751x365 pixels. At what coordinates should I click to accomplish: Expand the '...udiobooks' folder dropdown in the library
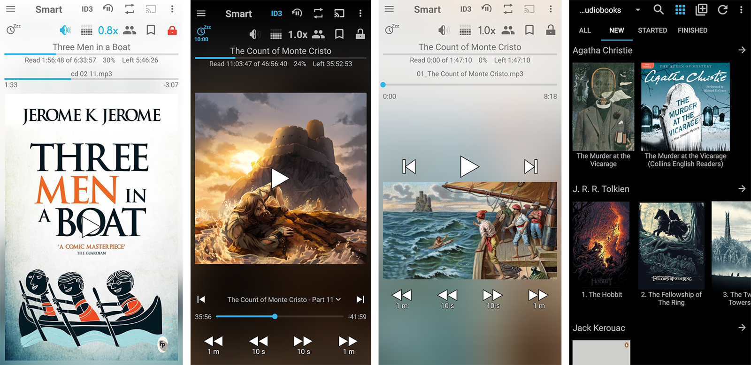pyautogui.click(x=610, y=10)
